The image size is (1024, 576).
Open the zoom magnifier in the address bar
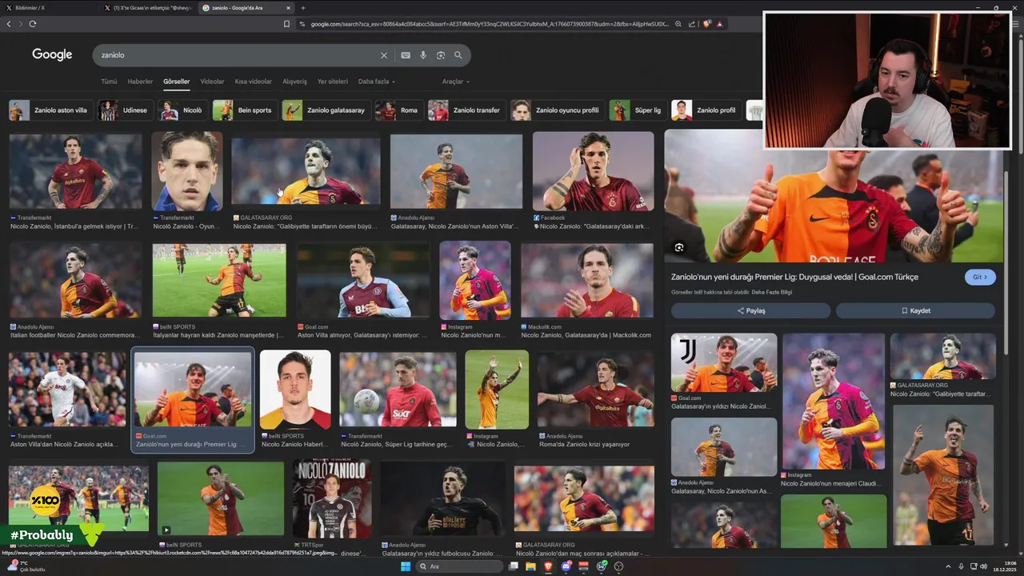(678, 24)
